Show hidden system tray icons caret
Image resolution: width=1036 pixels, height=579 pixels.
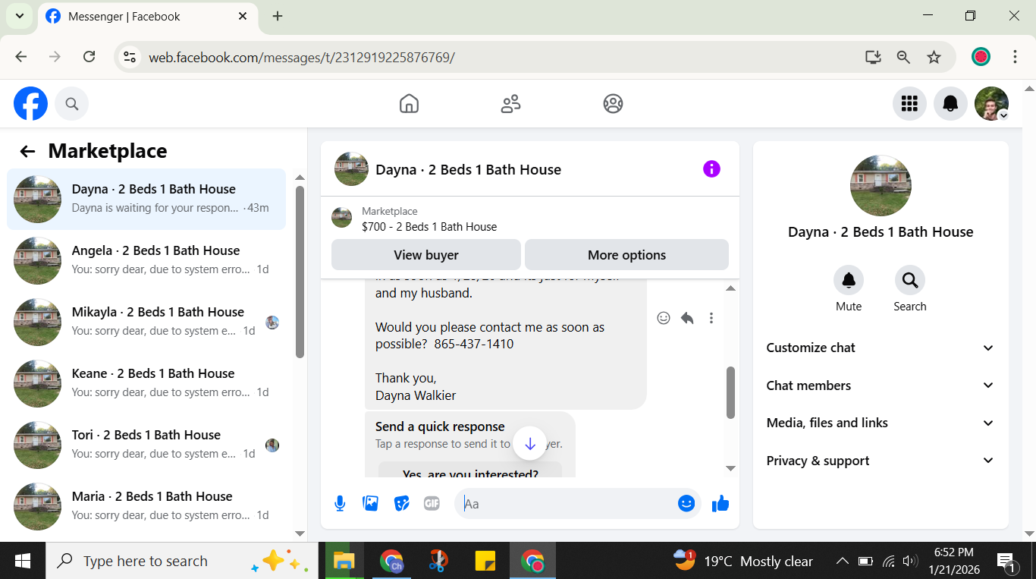click(842, 562)
